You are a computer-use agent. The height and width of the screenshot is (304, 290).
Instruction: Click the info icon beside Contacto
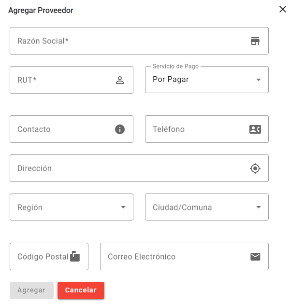point(120,129)
